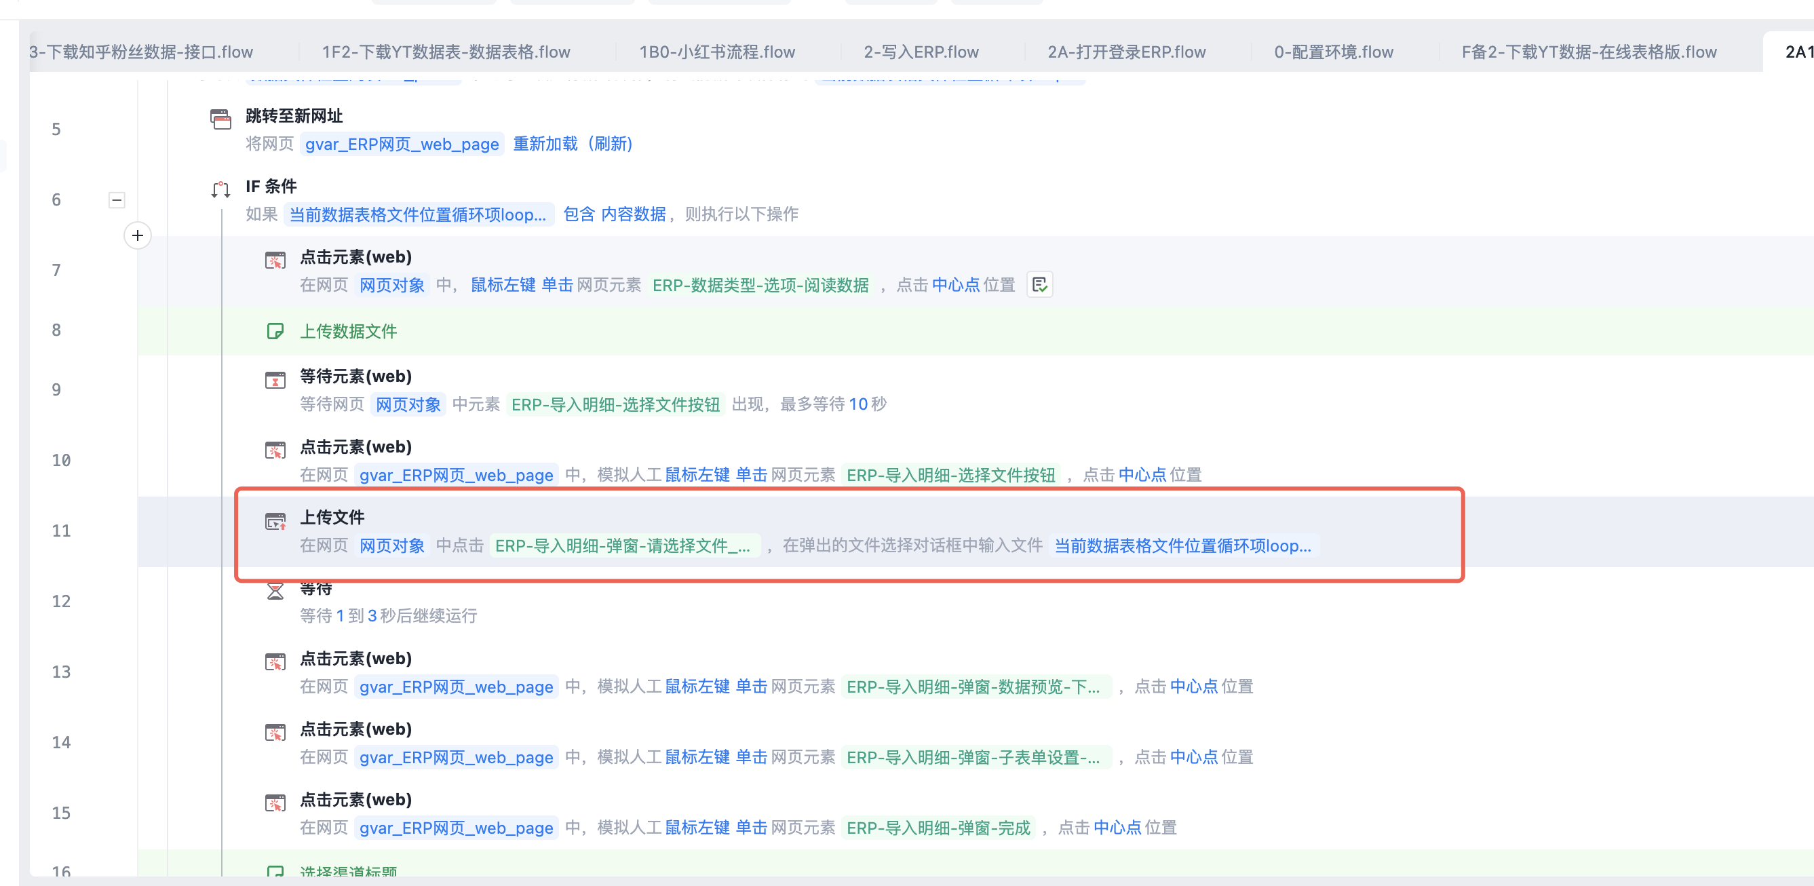Click gvar_ERP网页_web_page variable in line 5
1814x886 pixels.
point(402,145)
